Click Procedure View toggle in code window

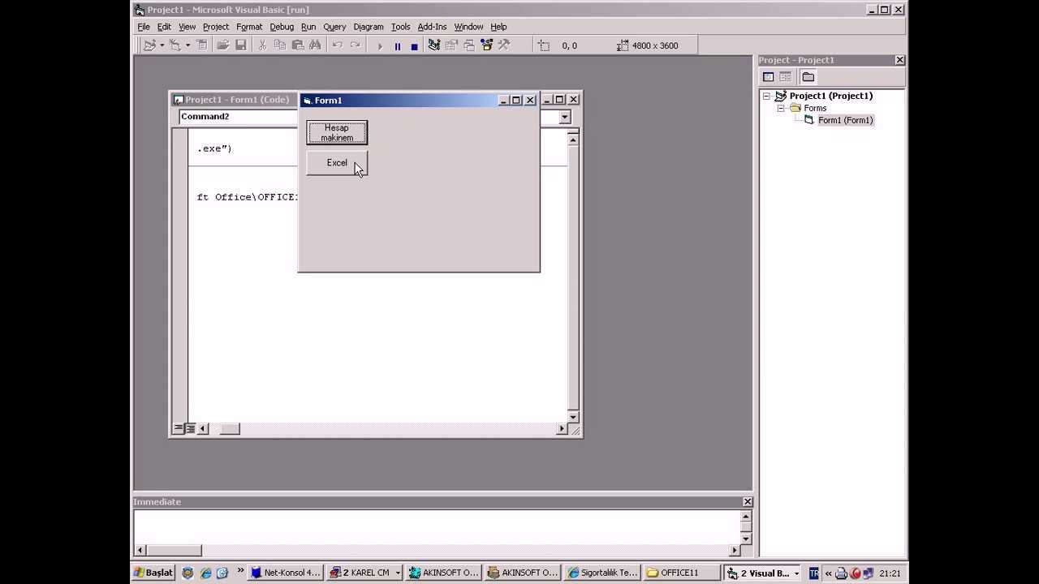pyautogui.click(x=179, y=428)
